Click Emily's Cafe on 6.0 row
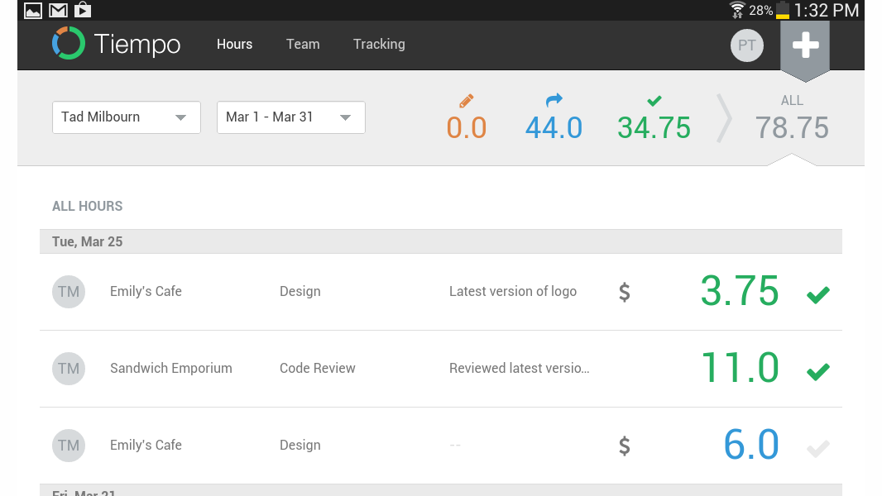The width and height of the screenshot is (882, 496). (x=146, y=446)
